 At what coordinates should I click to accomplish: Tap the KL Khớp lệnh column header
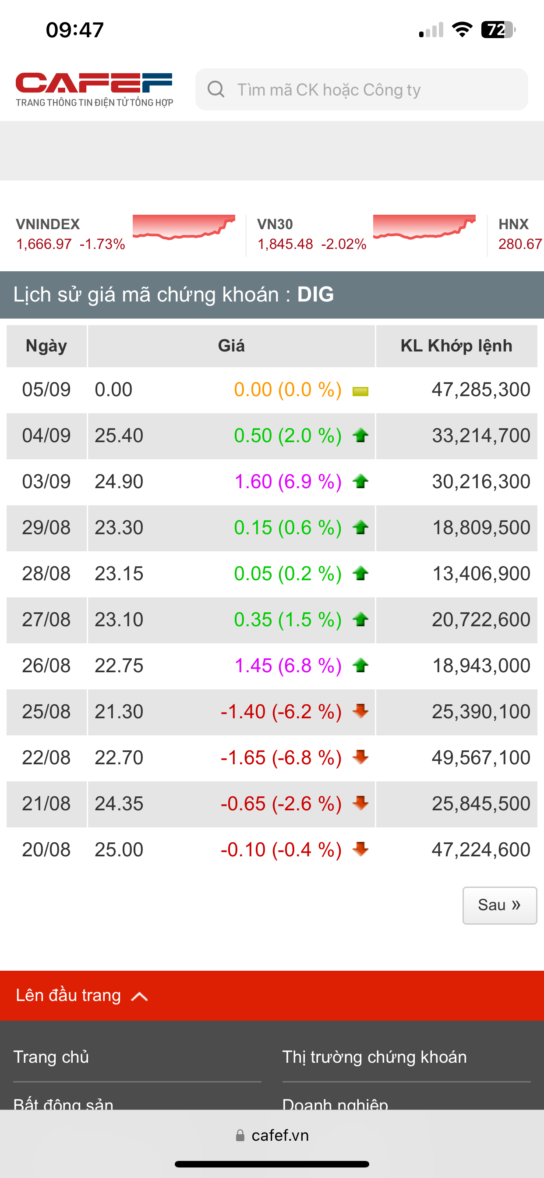click(456, 346)
